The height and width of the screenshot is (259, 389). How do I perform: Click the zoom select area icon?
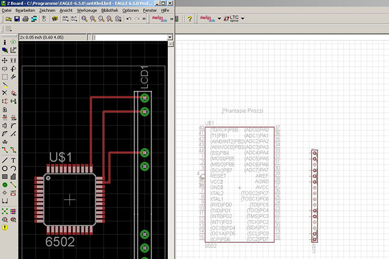[x=118, y=19]
